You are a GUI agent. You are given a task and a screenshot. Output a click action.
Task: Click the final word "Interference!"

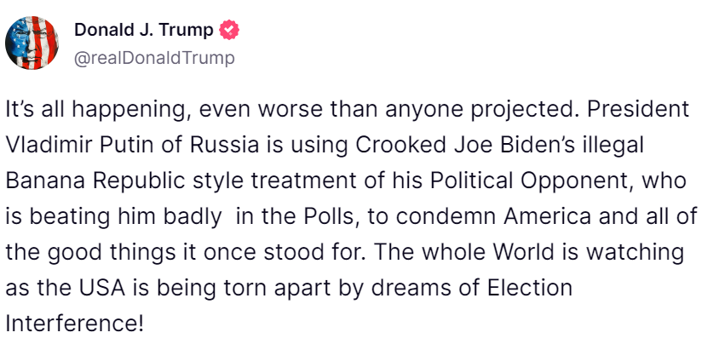pyautogui.click(x=74, y=324)
